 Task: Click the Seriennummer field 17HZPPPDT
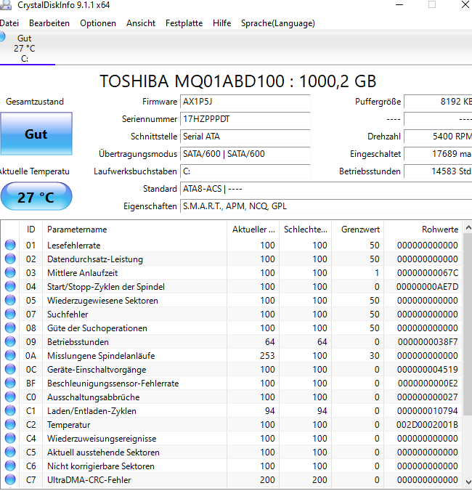pyautogui.click(x=245, y=119)
